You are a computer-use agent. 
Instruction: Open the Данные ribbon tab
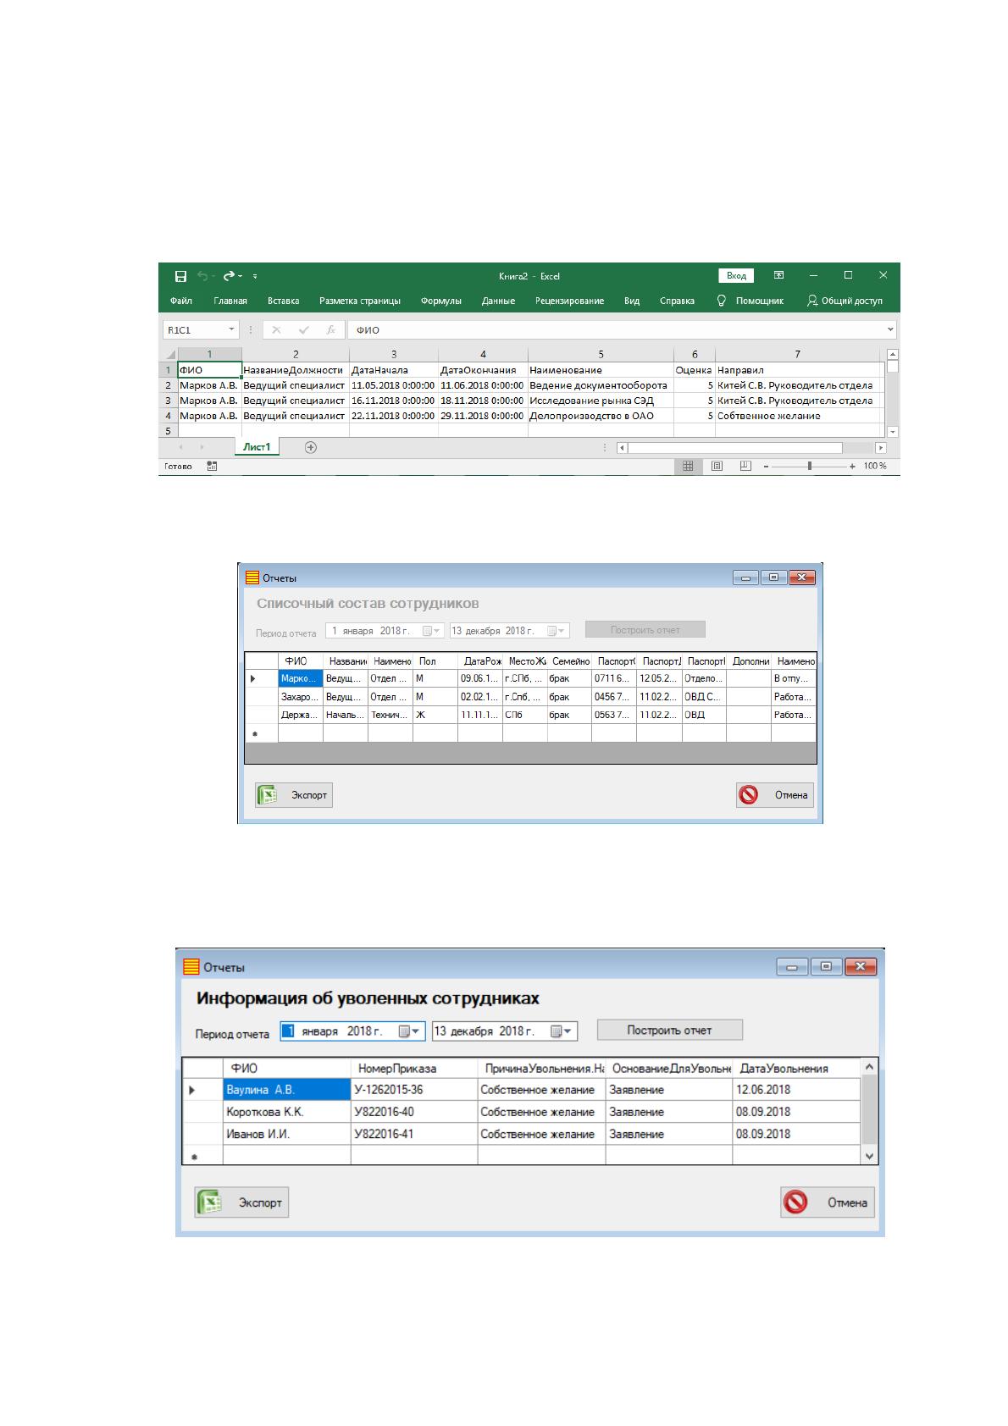click(498, 301)
